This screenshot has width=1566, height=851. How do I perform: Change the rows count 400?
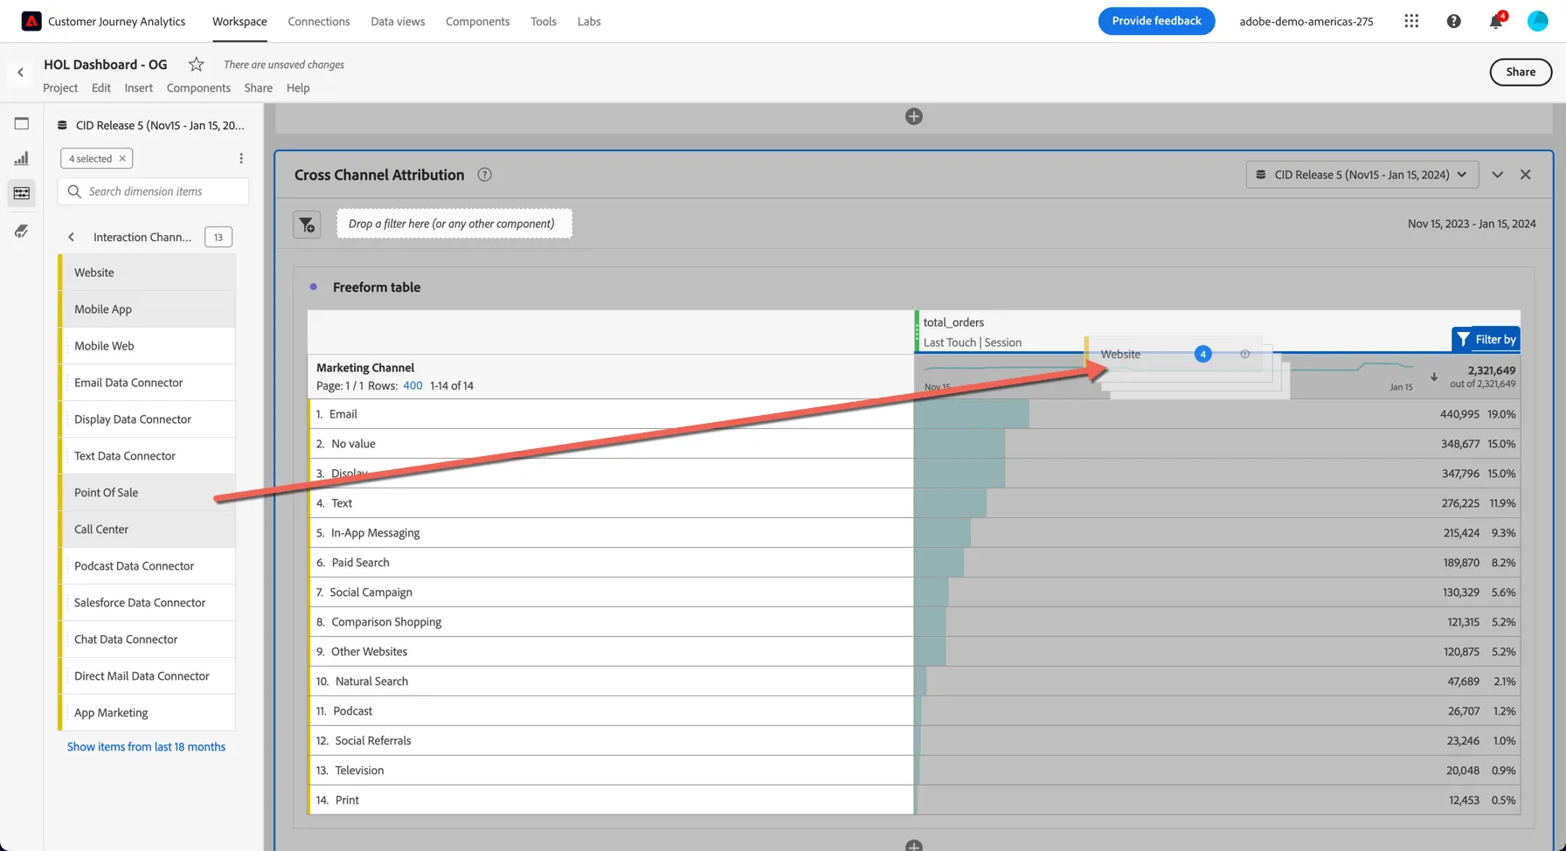[412, 385]
